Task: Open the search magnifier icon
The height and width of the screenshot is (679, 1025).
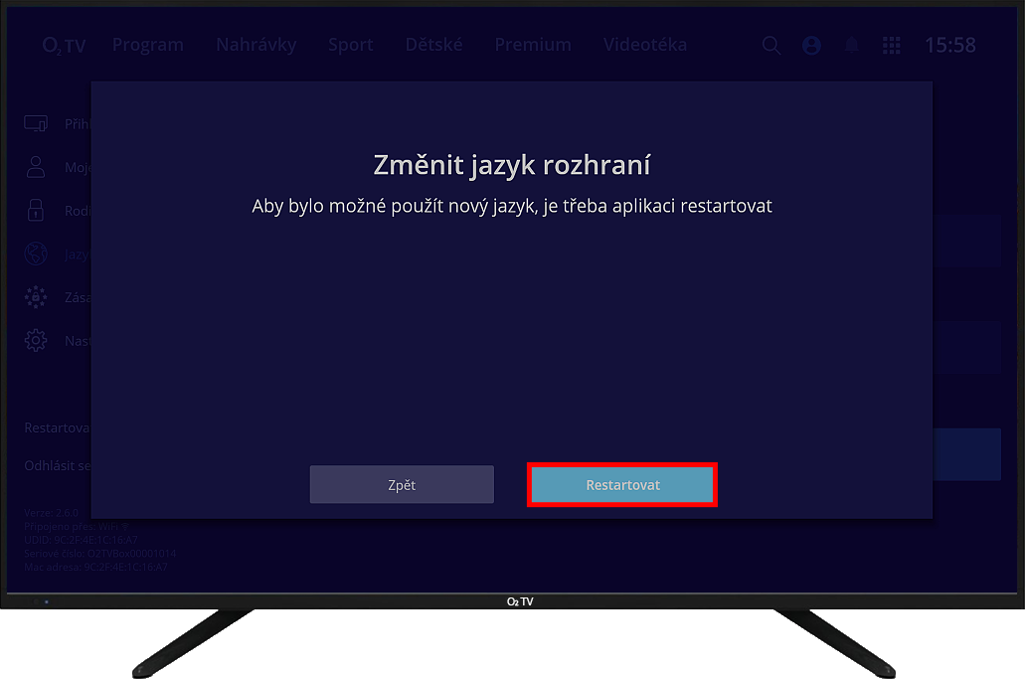Action: (x=771, y=45)
